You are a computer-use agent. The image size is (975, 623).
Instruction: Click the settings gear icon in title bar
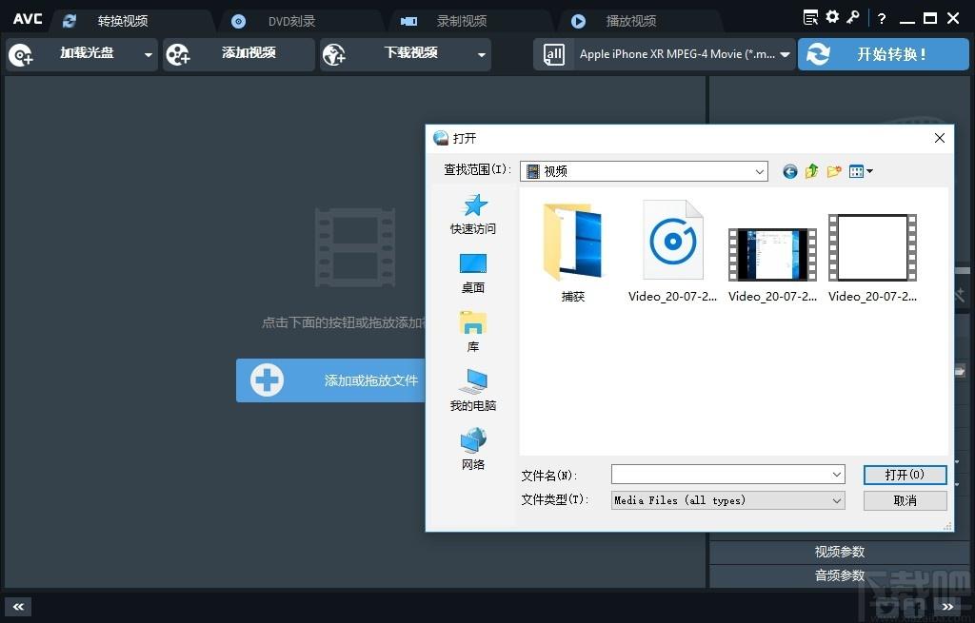[x=832, y=17]
